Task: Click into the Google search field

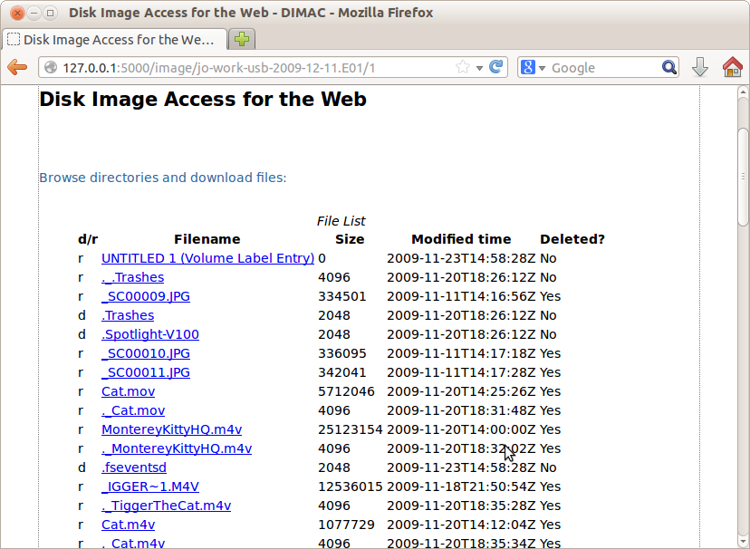Action: click(x=603, y=68)
